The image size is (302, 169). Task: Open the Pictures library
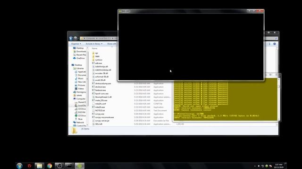click(x=81, y=85)
